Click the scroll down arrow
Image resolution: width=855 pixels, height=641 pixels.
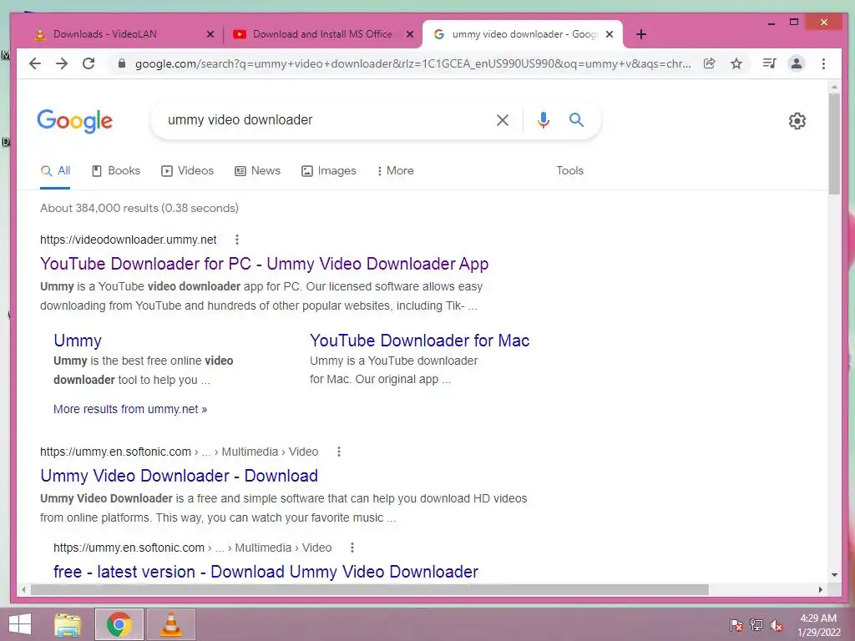(x=834, y=575)
